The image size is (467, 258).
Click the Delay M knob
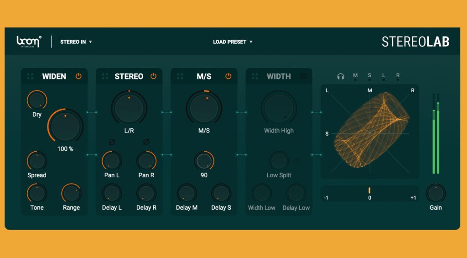click(187, 193)
